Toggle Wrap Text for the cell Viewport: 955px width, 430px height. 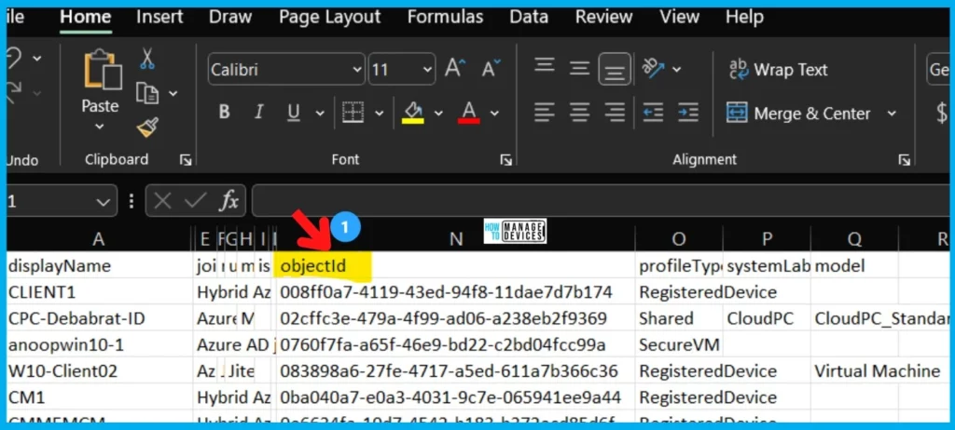pos(778,69)
